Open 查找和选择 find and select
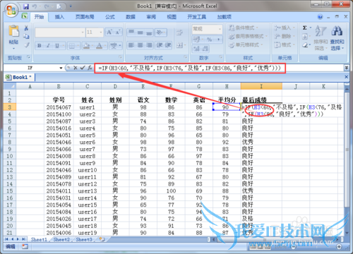 coord(337,37)
